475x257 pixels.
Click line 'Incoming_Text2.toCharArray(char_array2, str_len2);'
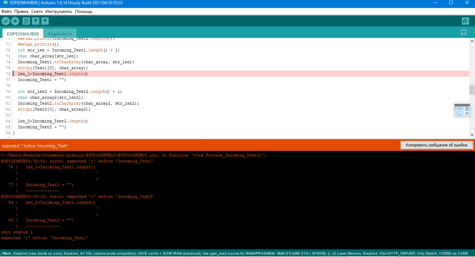point(78,103)
